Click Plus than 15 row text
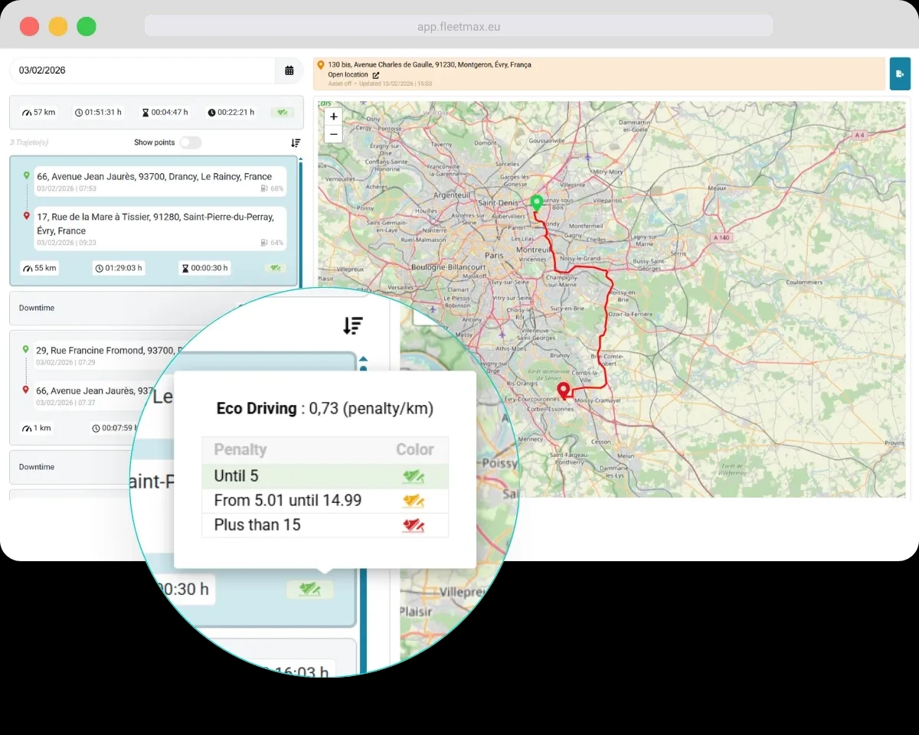Viewport: 919px width, 735px height. (x=257, y=525)
